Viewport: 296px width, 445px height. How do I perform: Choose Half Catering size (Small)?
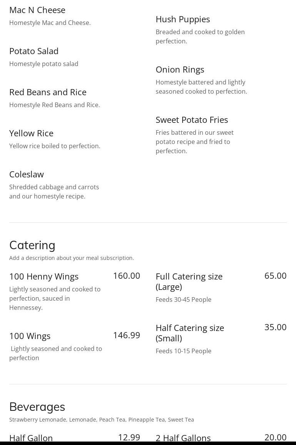pos(190,333)
